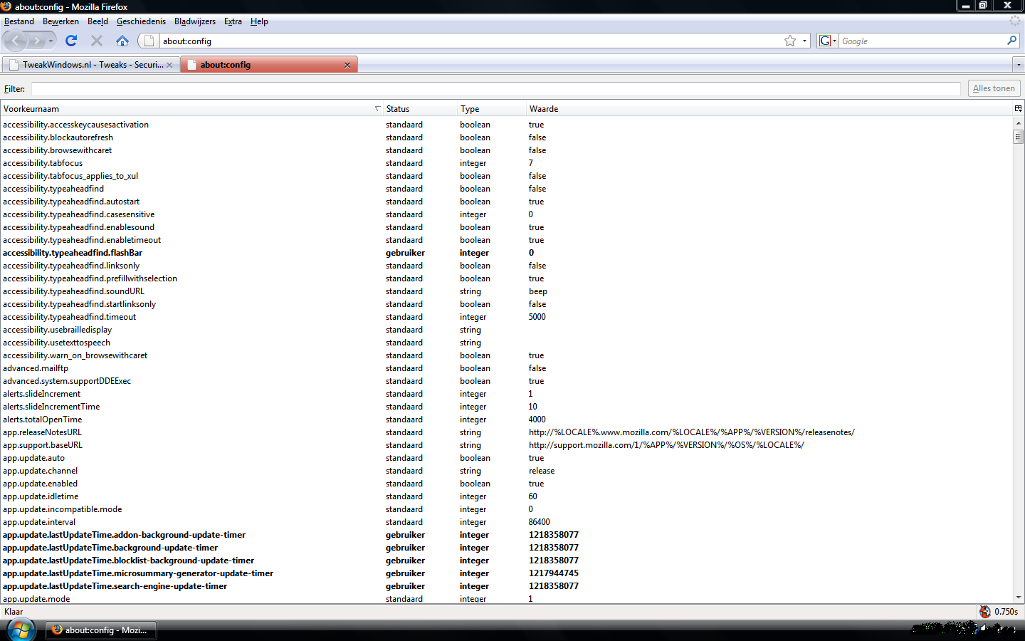Select accessibility.typeaheadfind.flashBar row
Screen dimensions: 1025x641
pos(506,253)
